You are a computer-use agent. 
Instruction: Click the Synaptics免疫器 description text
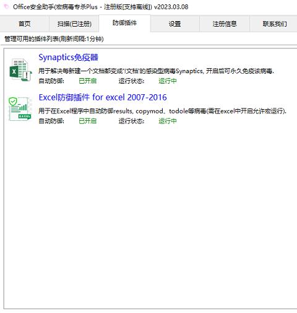(x=156, y=71)
